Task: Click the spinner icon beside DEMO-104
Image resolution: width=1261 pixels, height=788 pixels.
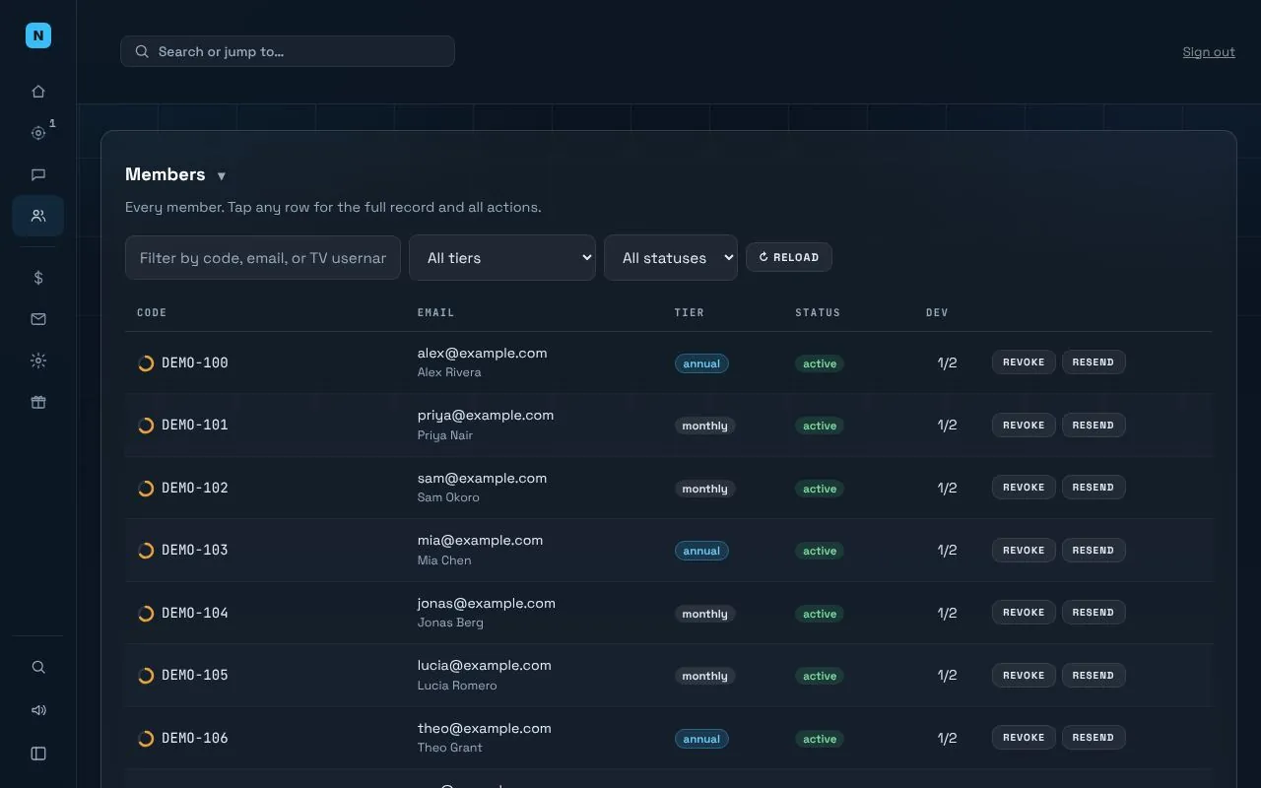Action: point(146,614)
